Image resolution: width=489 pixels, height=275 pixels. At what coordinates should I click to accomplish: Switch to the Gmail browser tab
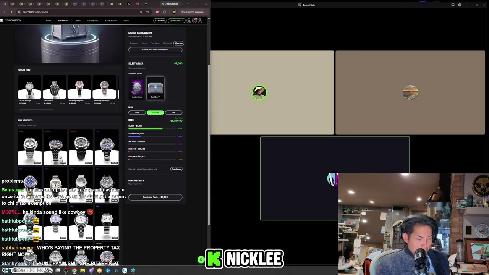(138, 4)
